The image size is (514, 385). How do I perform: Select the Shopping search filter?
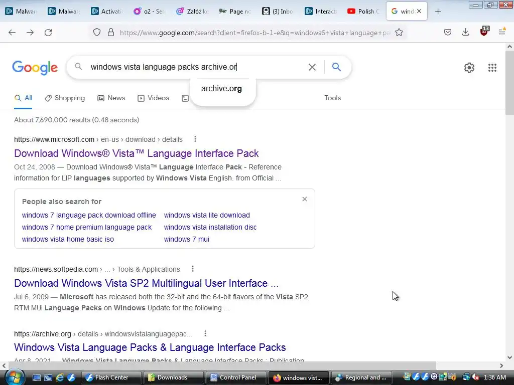65,98
